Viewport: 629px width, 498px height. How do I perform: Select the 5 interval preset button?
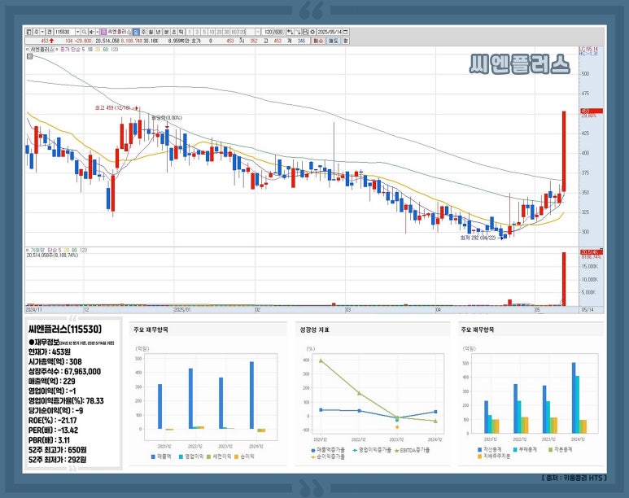point(204,32)
